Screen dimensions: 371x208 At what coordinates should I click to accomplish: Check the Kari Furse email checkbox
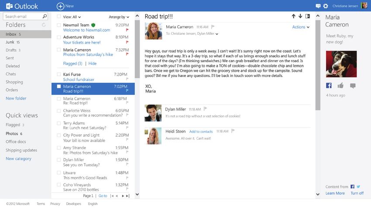click(58, 74)
